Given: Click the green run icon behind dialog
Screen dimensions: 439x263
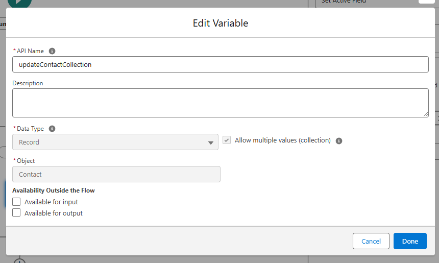Looking at the screenshot, I should tap(19, 3).
